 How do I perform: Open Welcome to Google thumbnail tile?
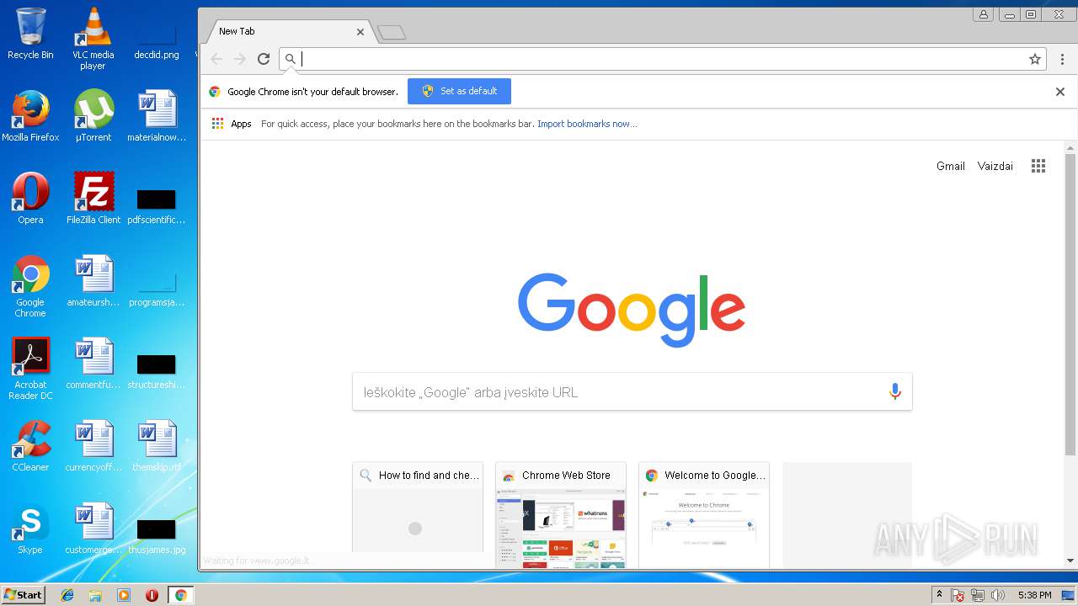[x=704, y=515]
